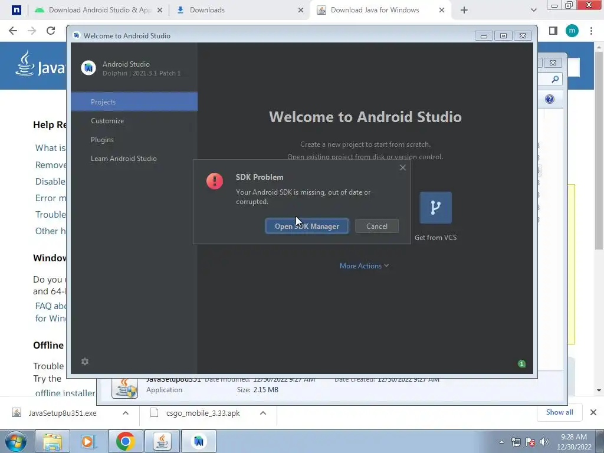Click the Action Center flag tray icon
The height and width of the screenshot is (453, 604).
(530, 442)
